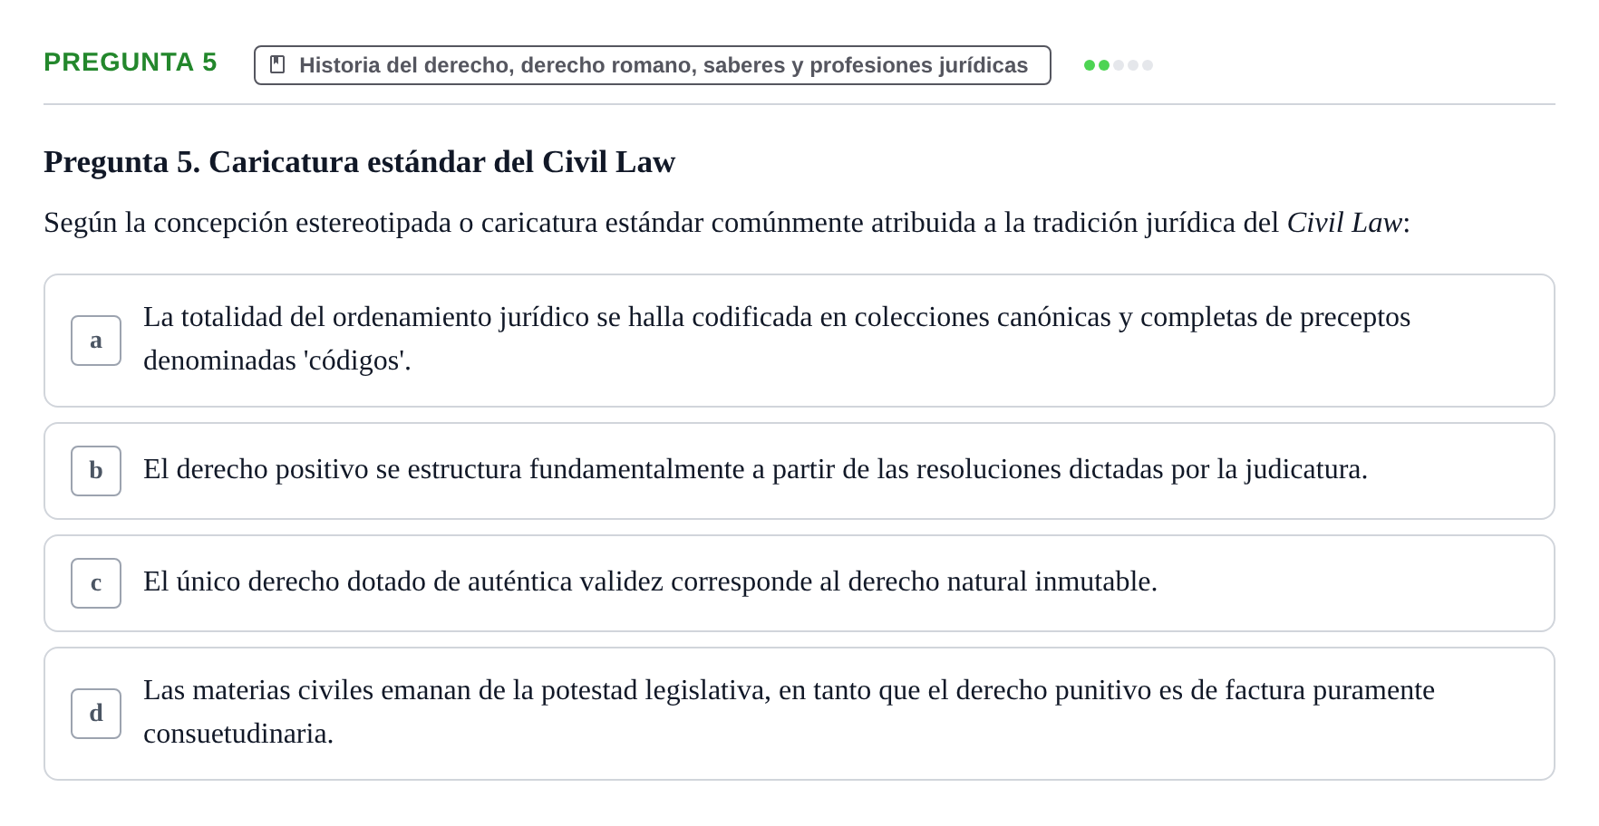Select answer option b letter box
The image size is (1599, 826).
coord(96,471)
